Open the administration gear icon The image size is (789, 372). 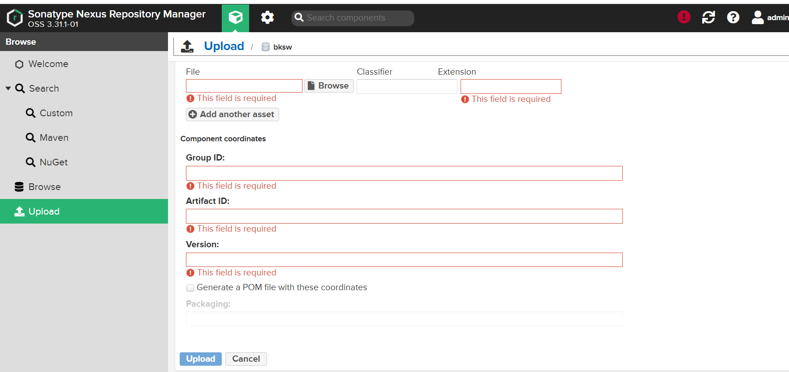267,17
